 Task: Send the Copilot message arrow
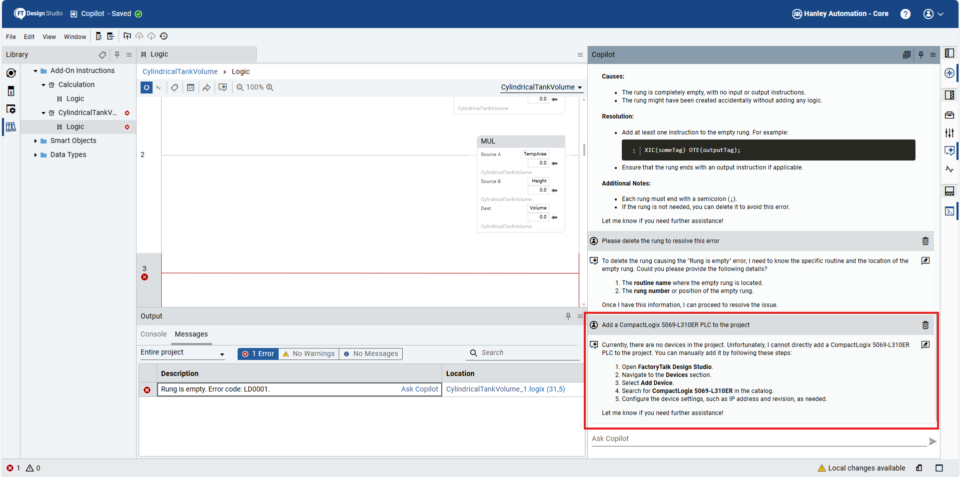tap(932, 441)
